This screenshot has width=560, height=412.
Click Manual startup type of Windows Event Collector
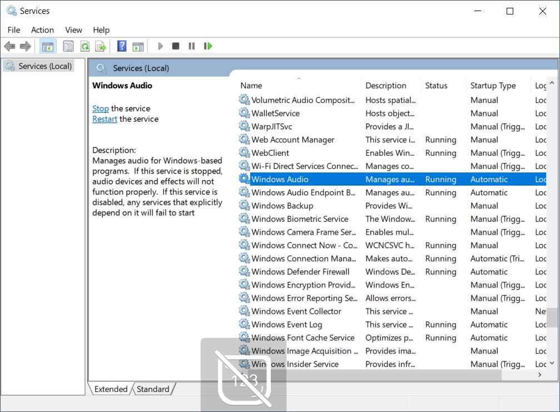(484, 311)
